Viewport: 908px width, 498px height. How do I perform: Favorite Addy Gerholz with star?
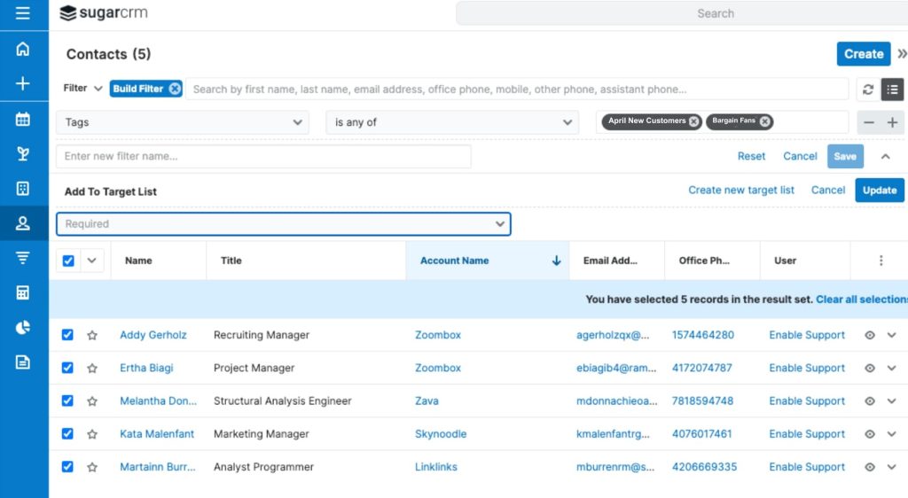pyautogui.click(x=92, y=335)
